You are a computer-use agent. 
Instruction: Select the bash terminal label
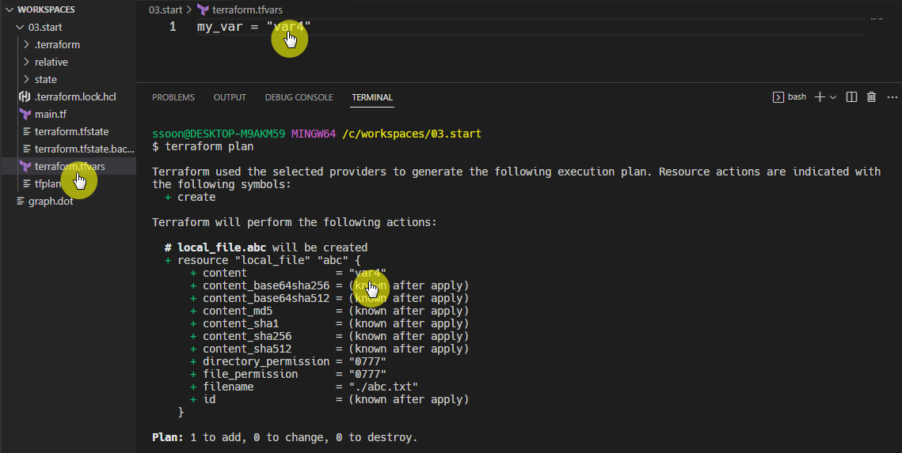797,96
